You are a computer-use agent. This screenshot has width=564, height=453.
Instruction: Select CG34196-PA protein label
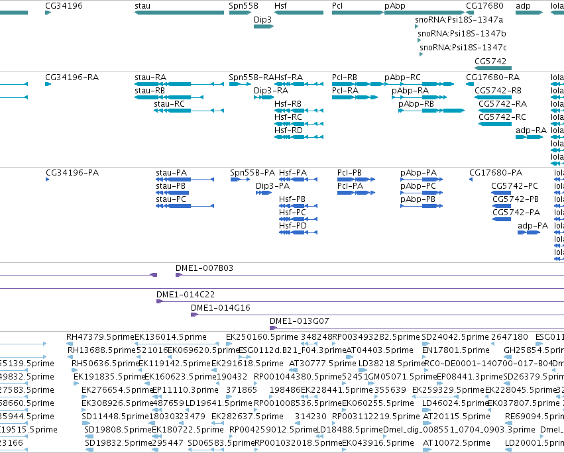pyautogui.click(x=72, y=173)
